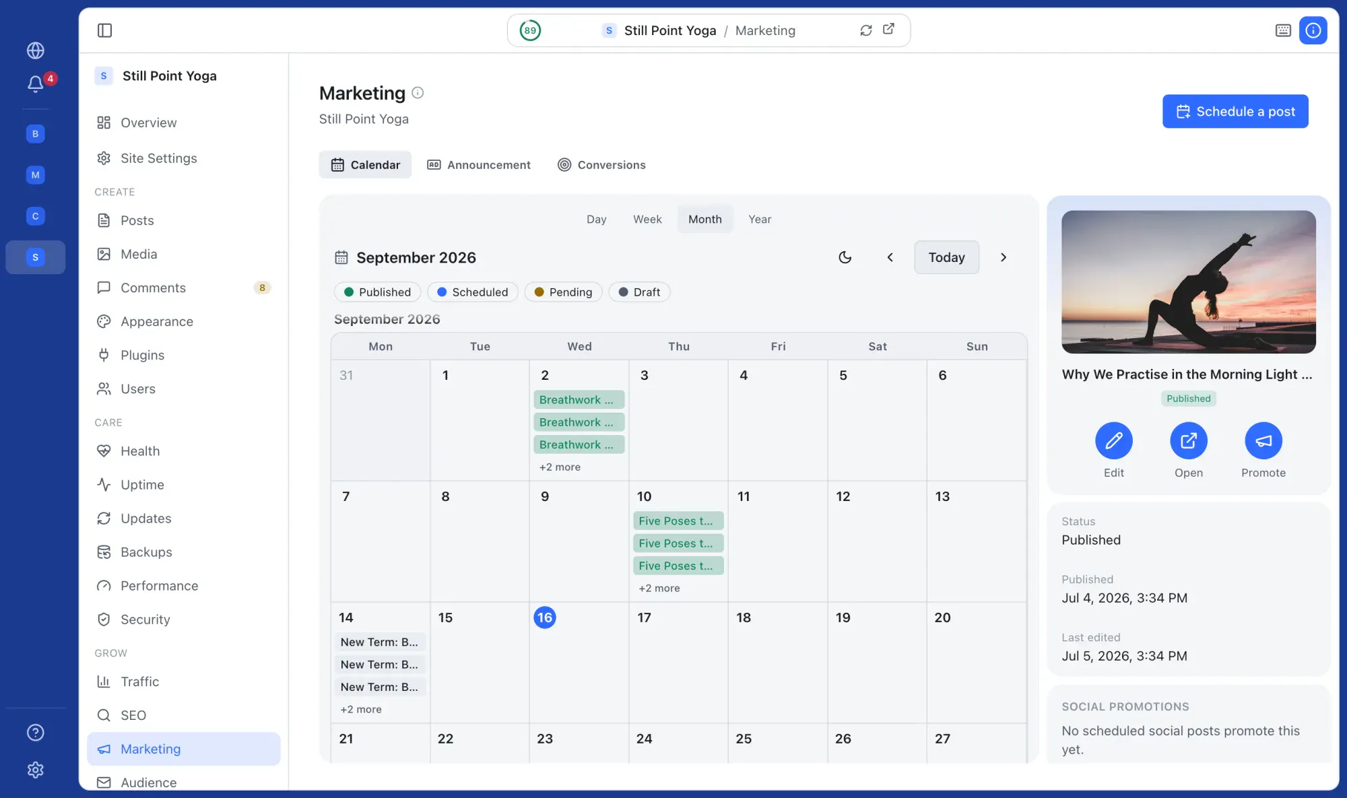
Task: Open Health in sidebar
Action: coord(183,451)
